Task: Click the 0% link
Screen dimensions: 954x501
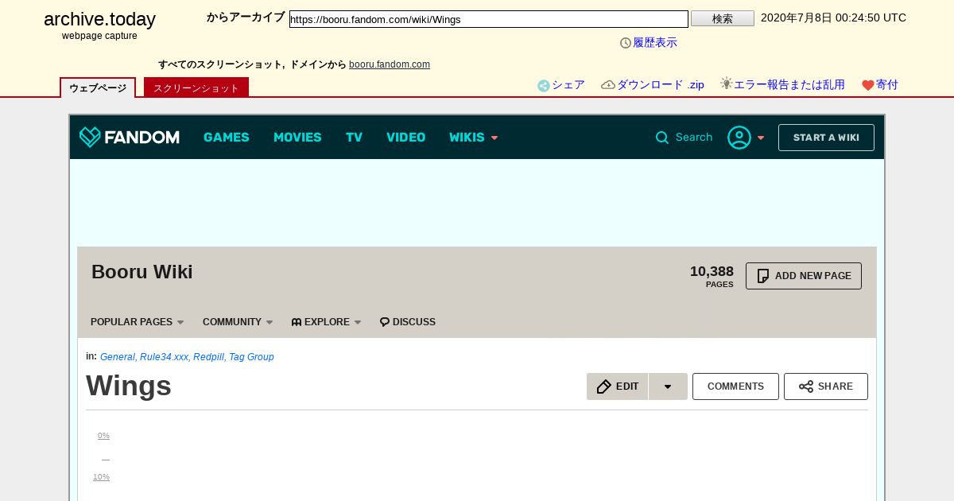Action: pyautogui.click(x=103, y=436)
